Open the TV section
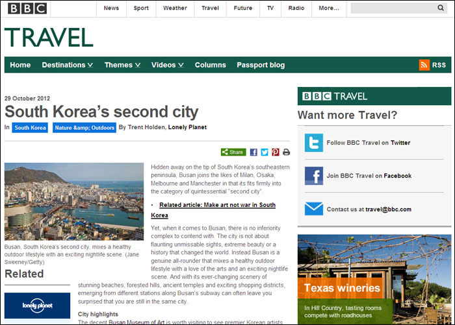The height and width of the screenshot is (325, 455). (270, 8)
